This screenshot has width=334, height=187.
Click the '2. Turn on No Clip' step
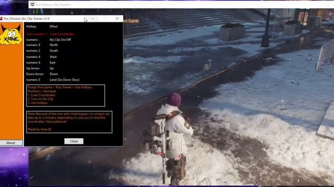[x=41, y=99]
